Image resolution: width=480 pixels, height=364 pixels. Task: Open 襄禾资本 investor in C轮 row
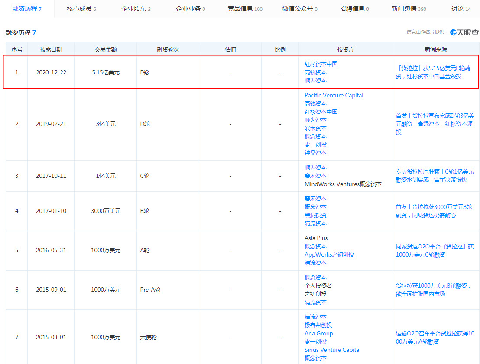coord(315,176)
